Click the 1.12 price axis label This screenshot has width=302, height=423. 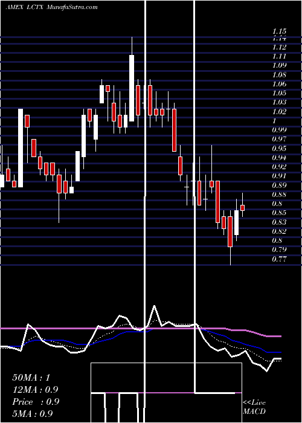279,47
